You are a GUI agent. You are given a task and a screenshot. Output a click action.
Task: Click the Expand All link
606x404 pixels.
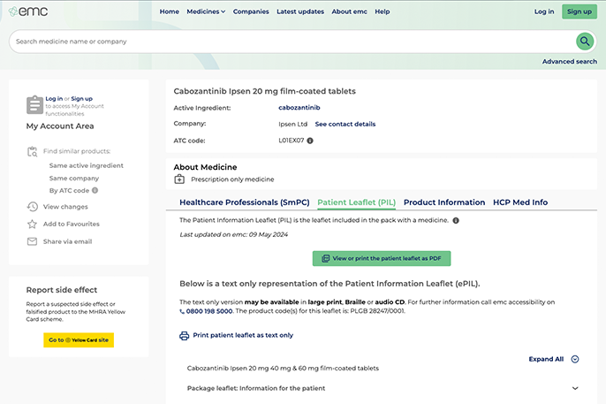546,359
